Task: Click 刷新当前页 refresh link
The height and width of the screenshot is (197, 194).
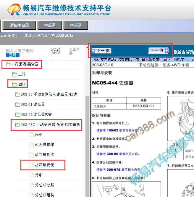Action: 183,52
